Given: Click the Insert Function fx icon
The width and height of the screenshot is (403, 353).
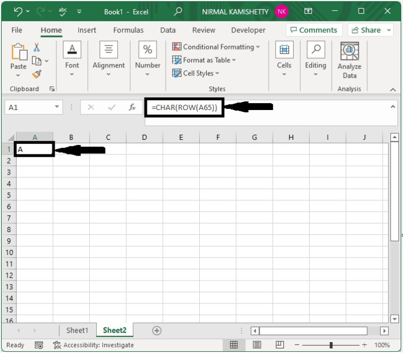Looking at the screenshot, I should tap(132, 107).
